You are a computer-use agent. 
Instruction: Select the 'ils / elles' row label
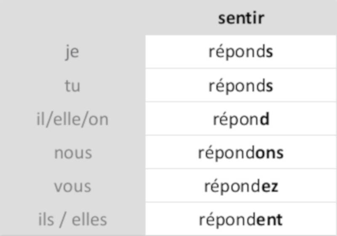[72, 220]
